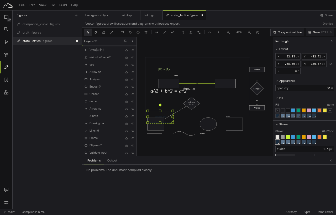This screenshot has width=336, height=215.
Task: Redo the last action
Action: tap(218, 32)
